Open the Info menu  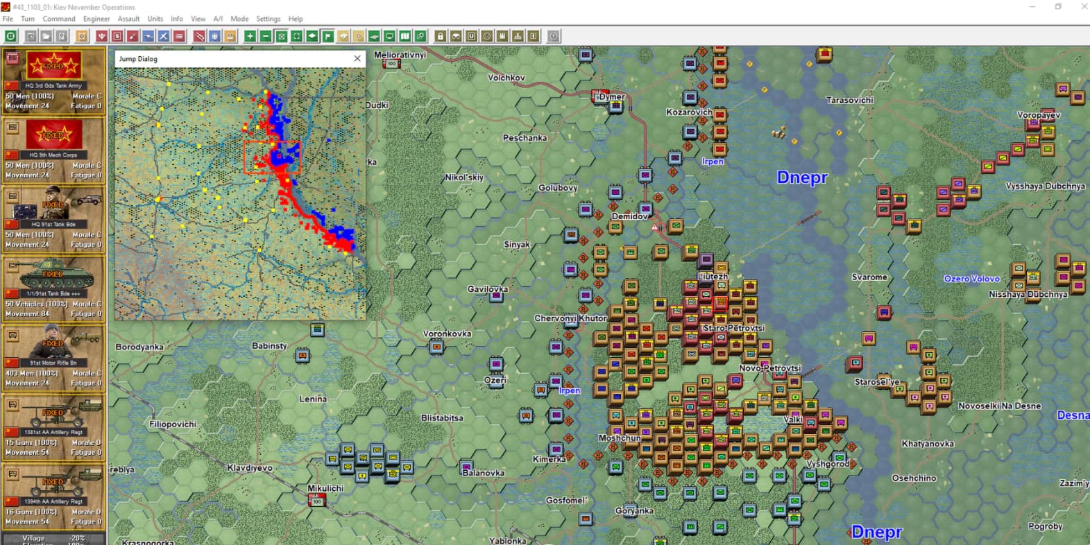(177, 19)
